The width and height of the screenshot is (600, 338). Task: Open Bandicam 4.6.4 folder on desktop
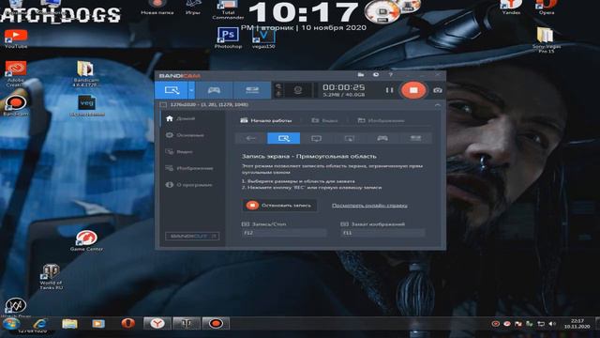pyautogui.click(x=86, y=74)
